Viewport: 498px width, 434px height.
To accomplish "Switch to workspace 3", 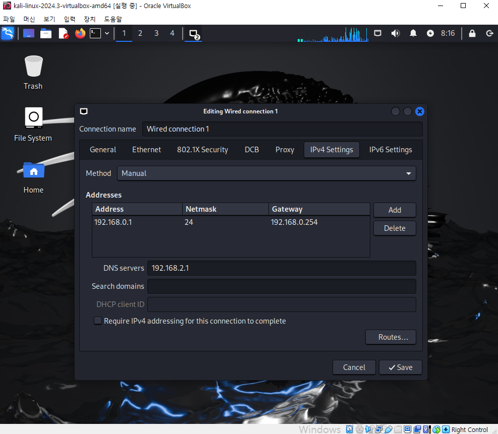I will click(x=156, y=33).
